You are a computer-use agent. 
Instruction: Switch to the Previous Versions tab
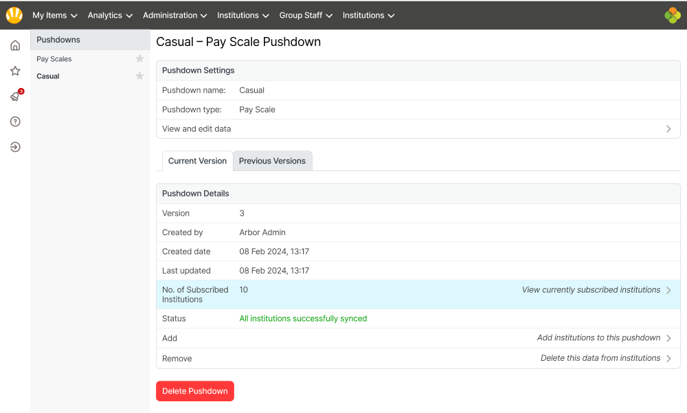click(x=272, y=160)
